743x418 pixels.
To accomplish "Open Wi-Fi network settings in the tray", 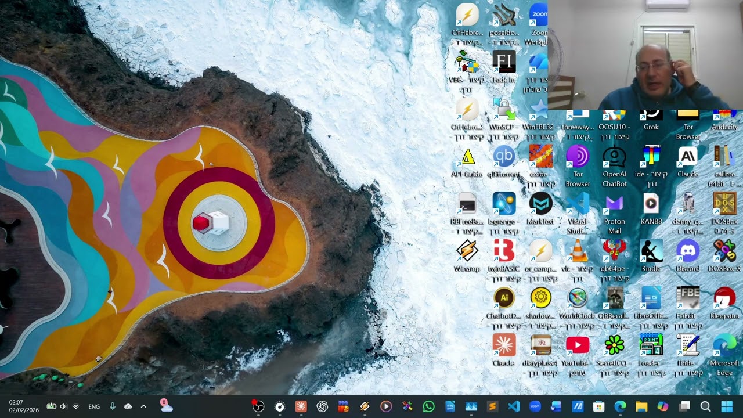I will pos(76,406).
